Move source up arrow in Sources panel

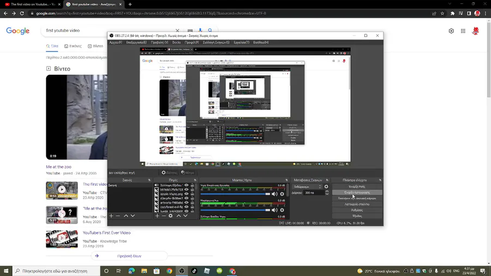179,215
